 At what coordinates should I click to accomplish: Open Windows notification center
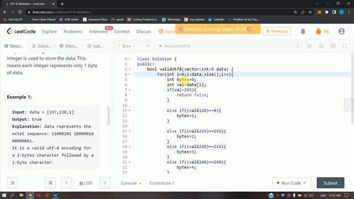tap(347, 195)
